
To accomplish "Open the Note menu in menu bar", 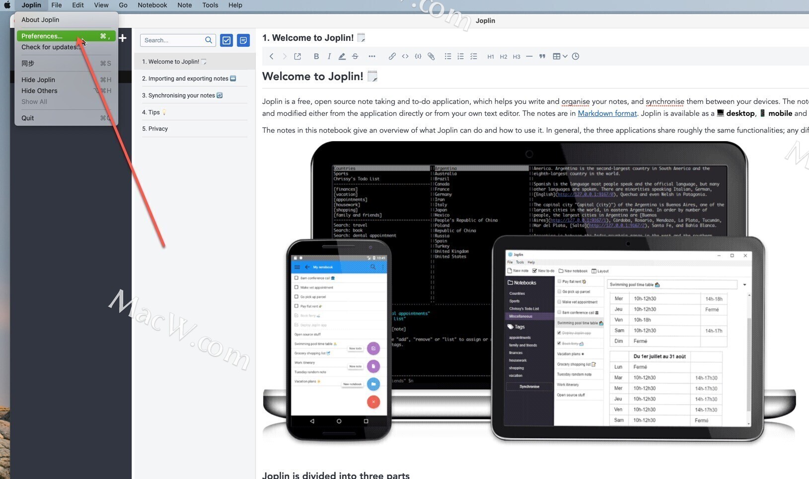I will 185,5.
